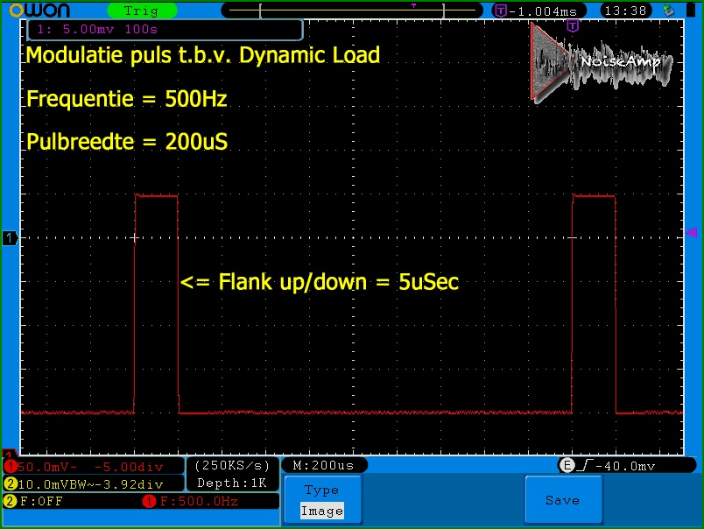Screen dimensions: 704x529
Task: Click the 13:38 clock display
Action: coord(625,11)
